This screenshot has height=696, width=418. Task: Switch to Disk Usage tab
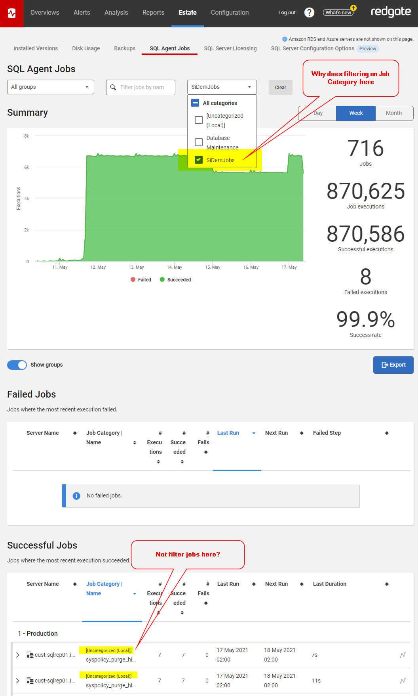click(86, 48)
